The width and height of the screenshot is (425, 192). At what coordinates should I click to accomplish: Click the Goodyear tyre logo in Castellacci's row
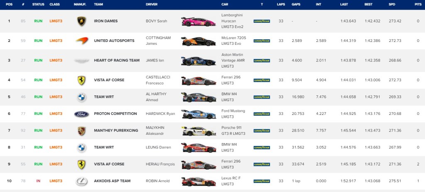click(262, 80)
